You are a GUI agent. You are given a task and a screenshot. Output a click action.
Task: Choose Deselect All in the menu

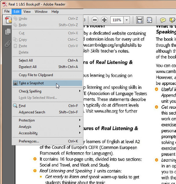pyautogui.click(x=47, y=67)
